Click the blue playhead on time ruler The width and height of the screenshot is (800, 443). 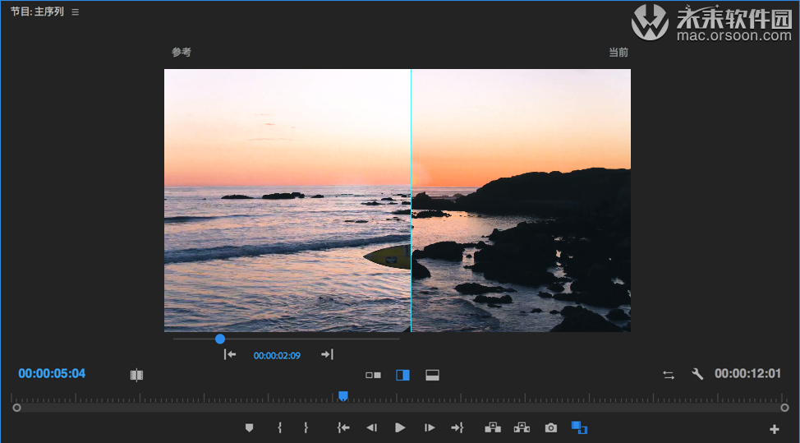tap(343, 396)
